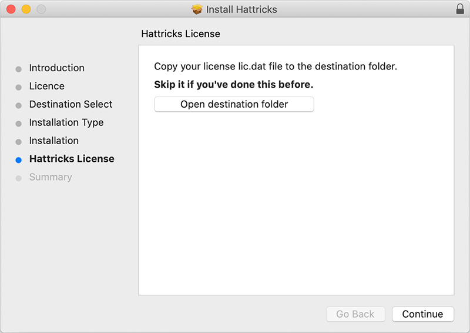The height and width of the screenshot is (333, 470).
Task: Click the grayed-out Summary step label
Action: 51,178
